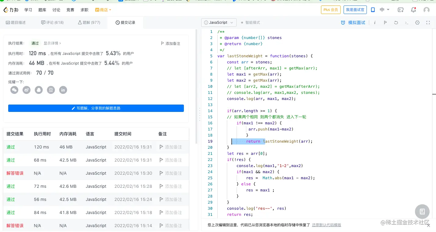Click the 70 / 70 test case count

pyautogui.click(x=45, y=73)
